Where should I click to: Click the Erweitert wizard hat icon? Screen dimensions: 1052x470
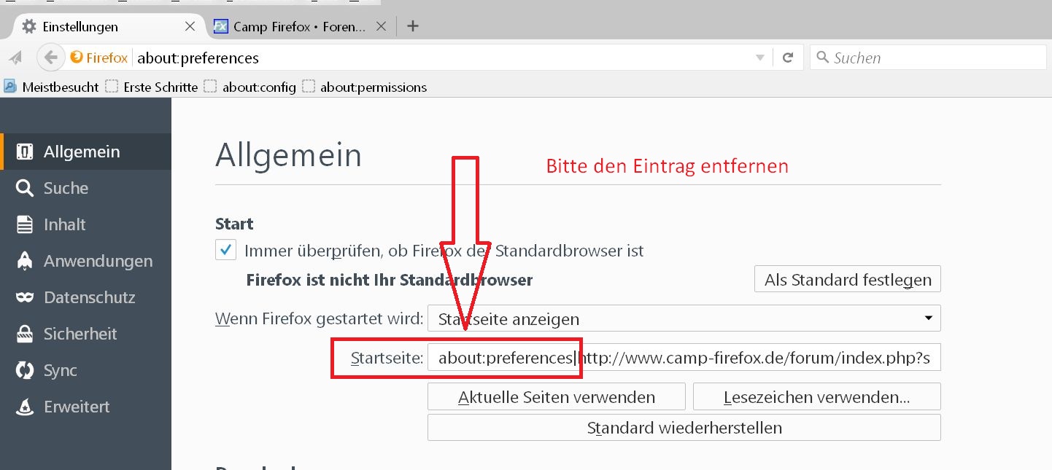pyautogui.click(x=25, y=407)
